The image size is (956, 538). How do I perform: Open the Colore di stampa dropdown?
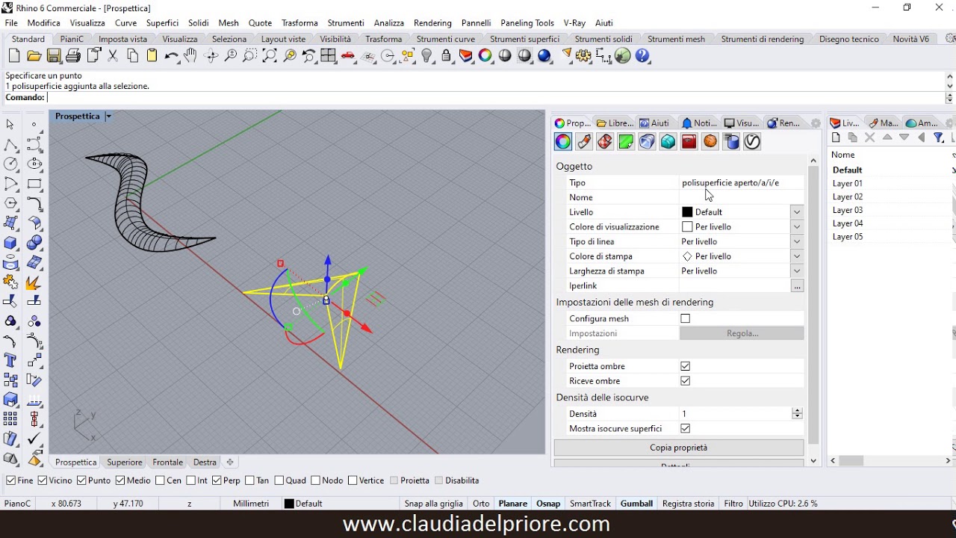tap(797, 256)
